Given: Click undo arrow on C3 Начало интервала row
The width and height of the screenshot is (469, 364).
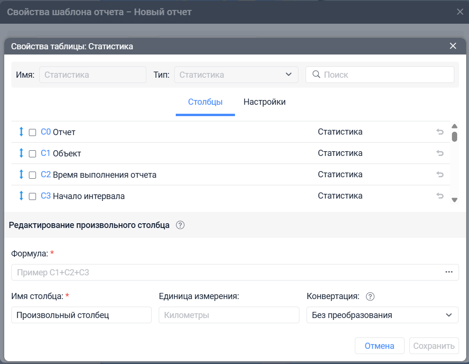Looking at the screenshot, I should 440,196.
